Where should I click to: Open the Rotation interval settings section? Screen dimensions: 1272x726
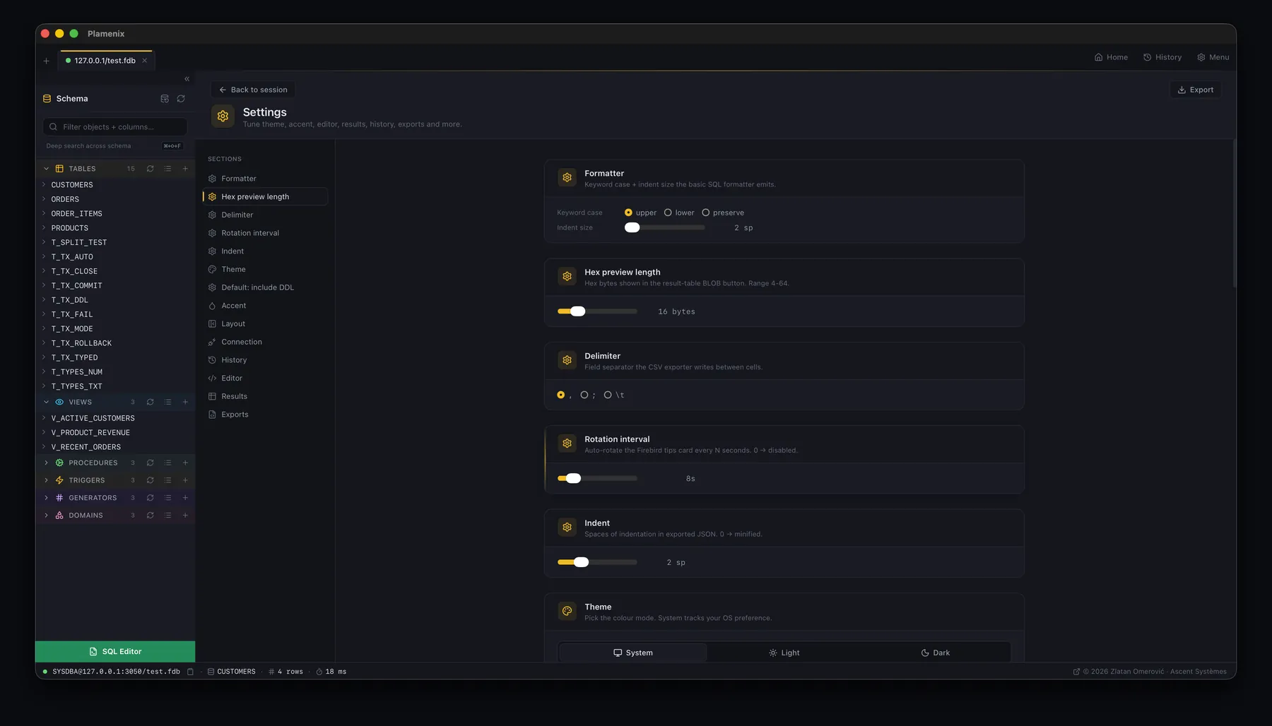tap(265, 233)
